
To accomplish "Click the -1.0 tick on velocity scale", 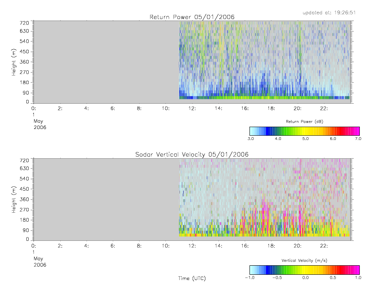I will [x=249, y=278].
